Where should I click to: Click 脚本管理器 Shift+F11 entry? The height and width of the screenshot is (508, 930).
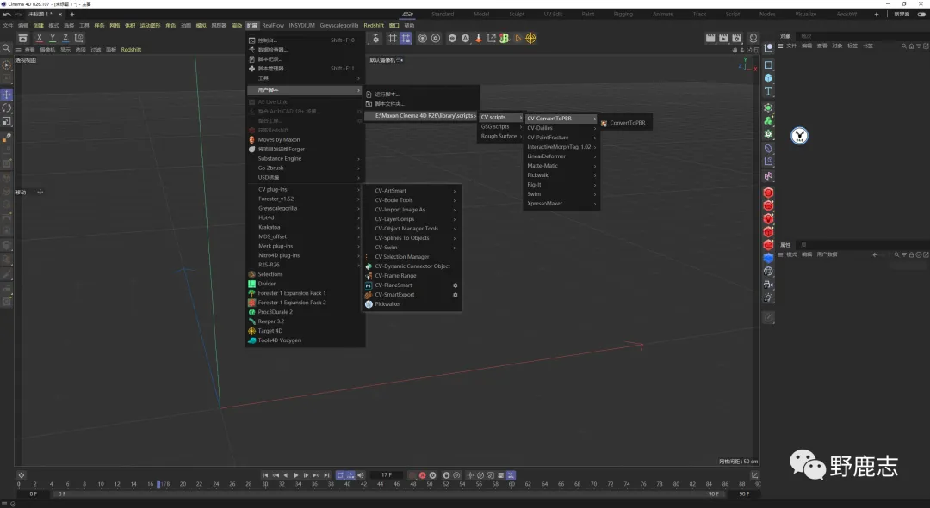pyautogui.click(x=305, y=69)
